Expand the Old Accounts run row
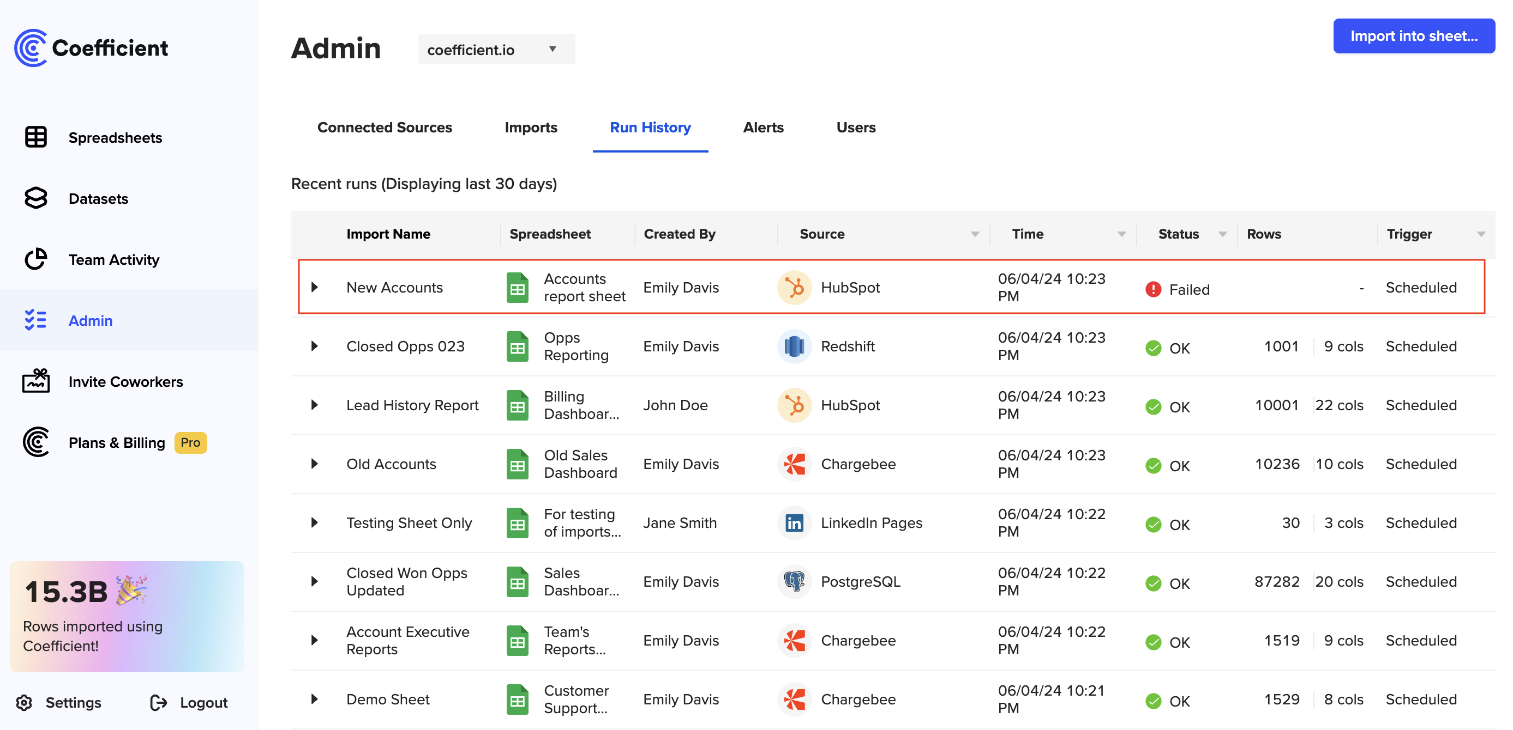This screenshot has height=730, width=1513. click(x=314, y=464)
